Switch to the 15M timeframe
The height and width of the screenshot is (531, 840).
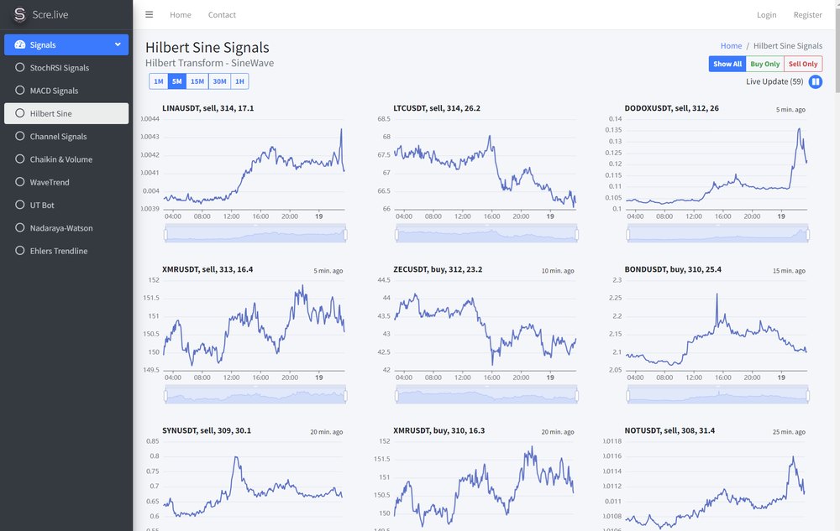[x=197, y=81]
